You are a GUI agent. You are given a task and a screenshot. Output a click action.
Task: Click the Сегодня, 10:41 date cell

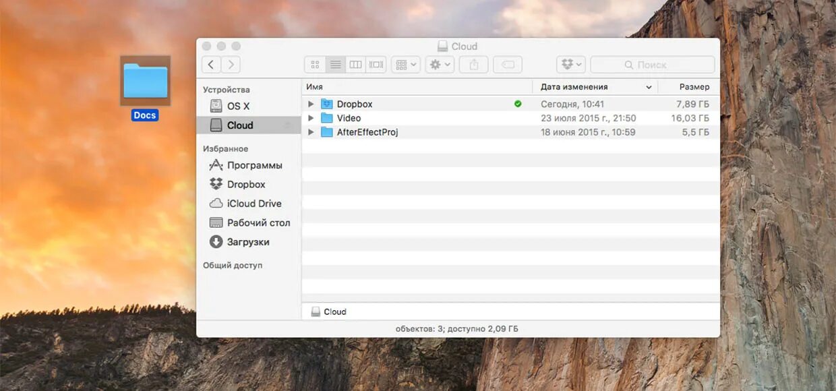572,104
